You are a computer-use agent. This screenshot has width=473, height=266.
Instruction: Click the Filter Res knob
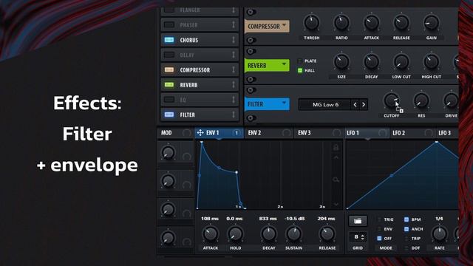pos(421,100)
